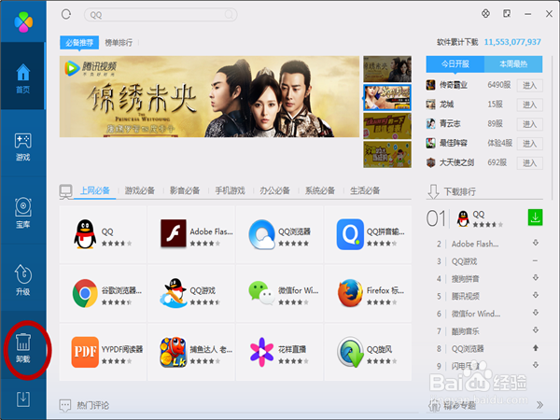Image resolution: width=560 pixels, height=420 pixels.
Task: Open the Home (首页) sidebar section
Action: point(22,78)
